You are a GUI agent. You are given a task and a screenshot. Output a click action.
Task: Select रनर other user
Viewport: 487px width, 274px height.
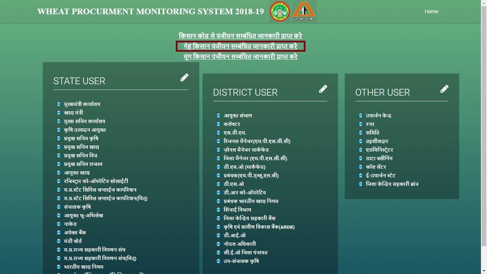370,124
